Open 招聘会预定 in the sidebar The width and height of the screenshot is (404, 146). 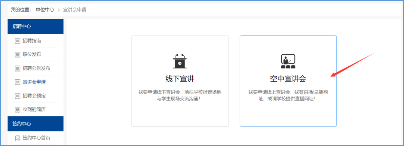click(x=34, y=96)
